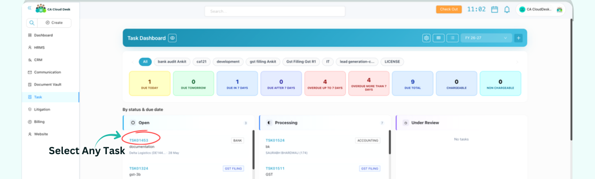The height and width of the screenshot is (179, 595).
Task: Filter by LICENSE chip
Action: [x=392, y=62]
